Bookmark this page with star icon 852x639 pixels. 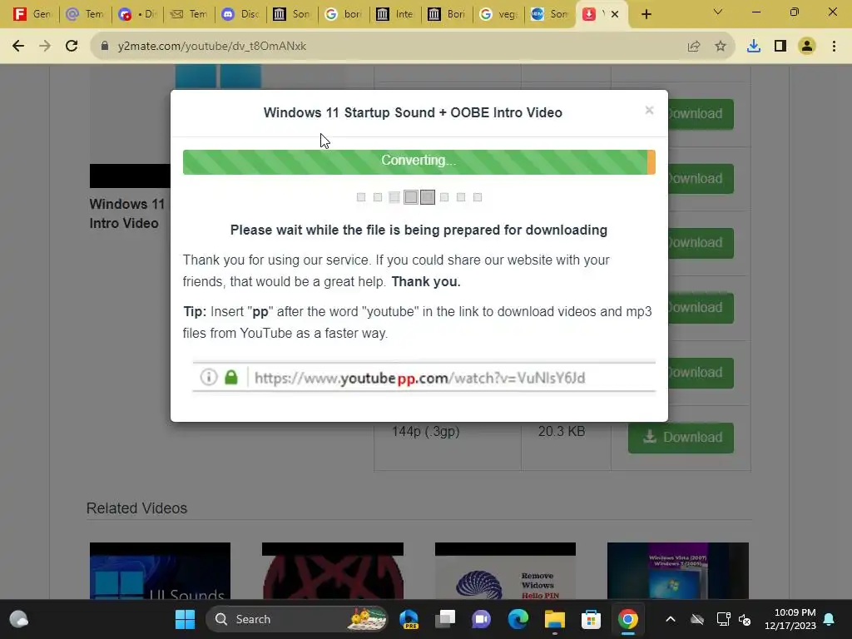[721, 47]
